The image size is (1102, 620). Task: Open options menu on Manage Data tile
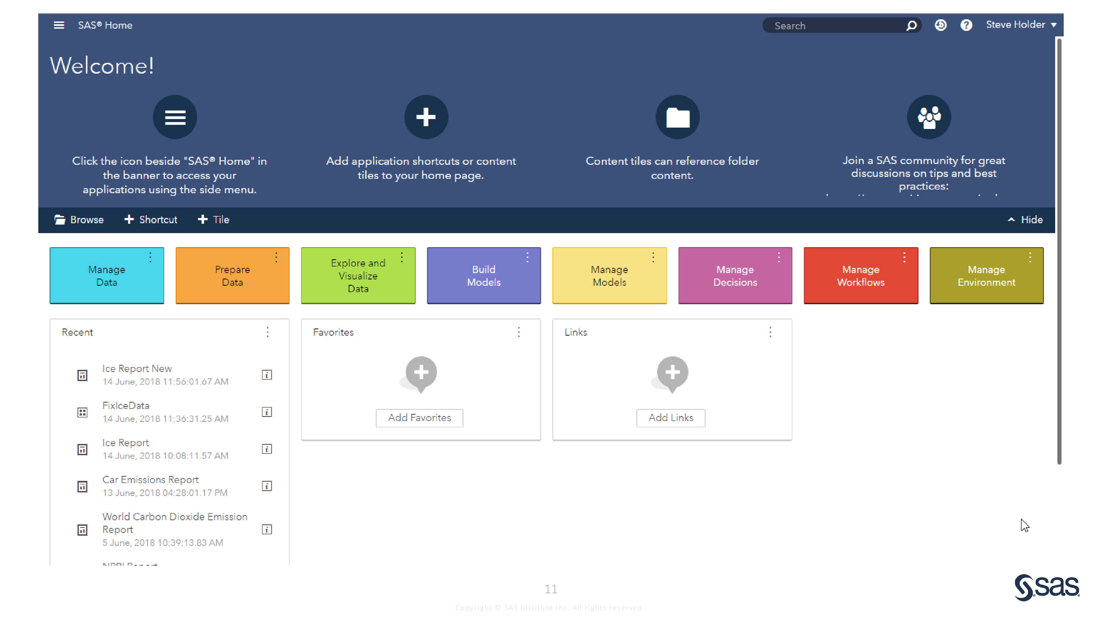tap(150, 257)
